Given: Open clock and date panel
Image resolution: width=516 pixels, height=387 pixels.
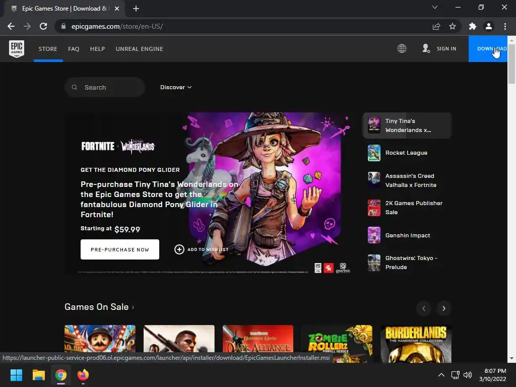Looking at the screenshot, I should [x=493, y=375].
